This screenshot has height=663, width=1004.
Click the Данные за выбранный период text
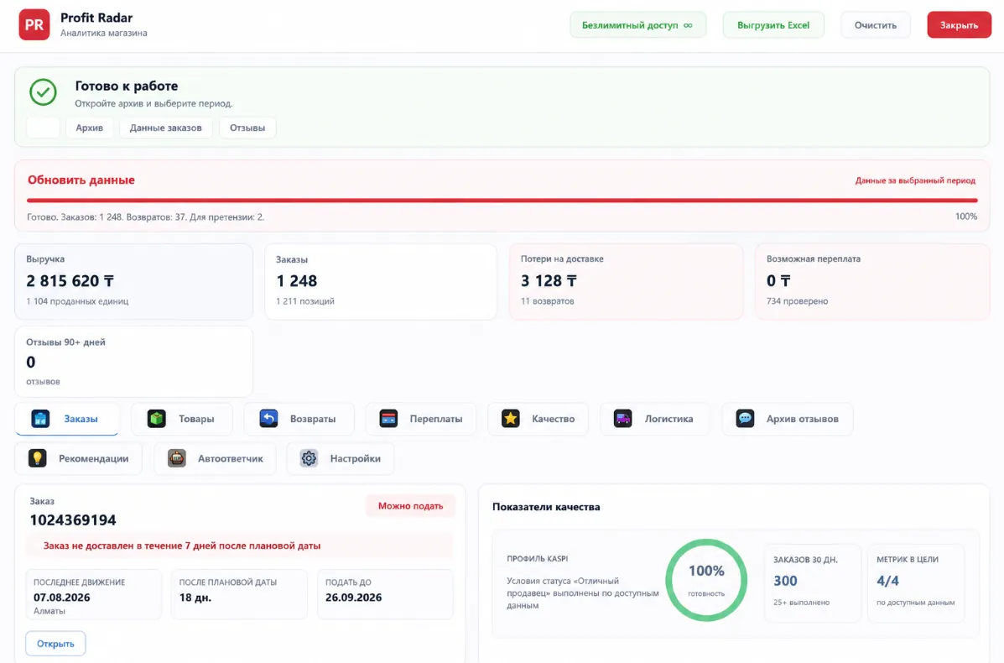(916, 180)
